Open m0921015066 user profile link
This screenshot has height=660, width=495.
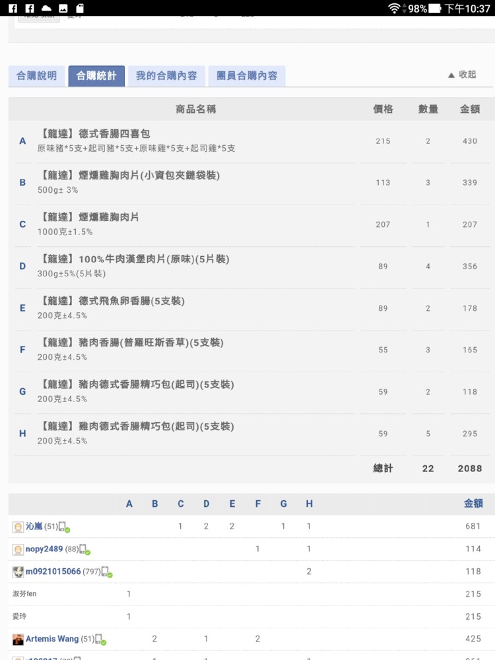pos(53,572)
